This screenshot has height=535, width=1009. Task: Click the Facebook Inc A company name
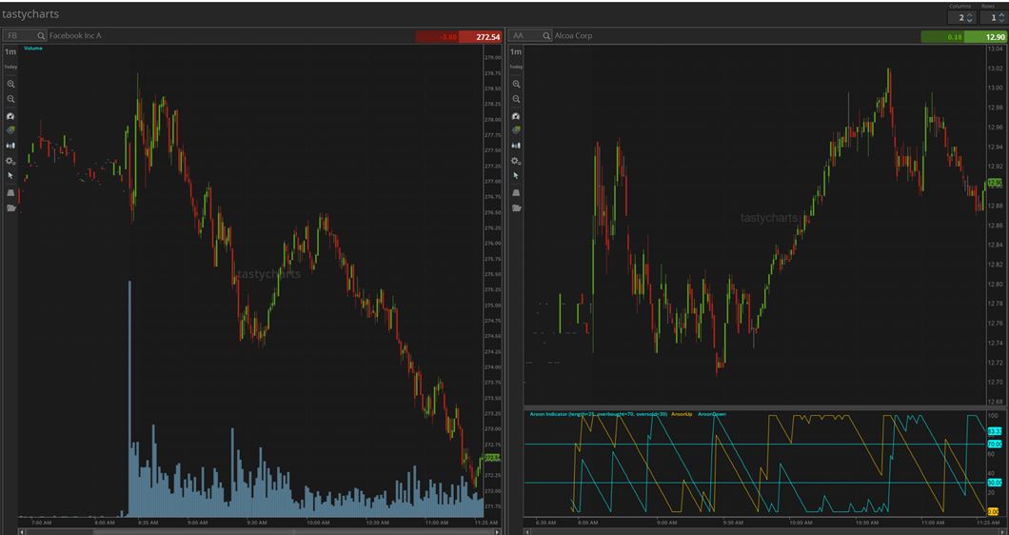click(x=75, y=36)
